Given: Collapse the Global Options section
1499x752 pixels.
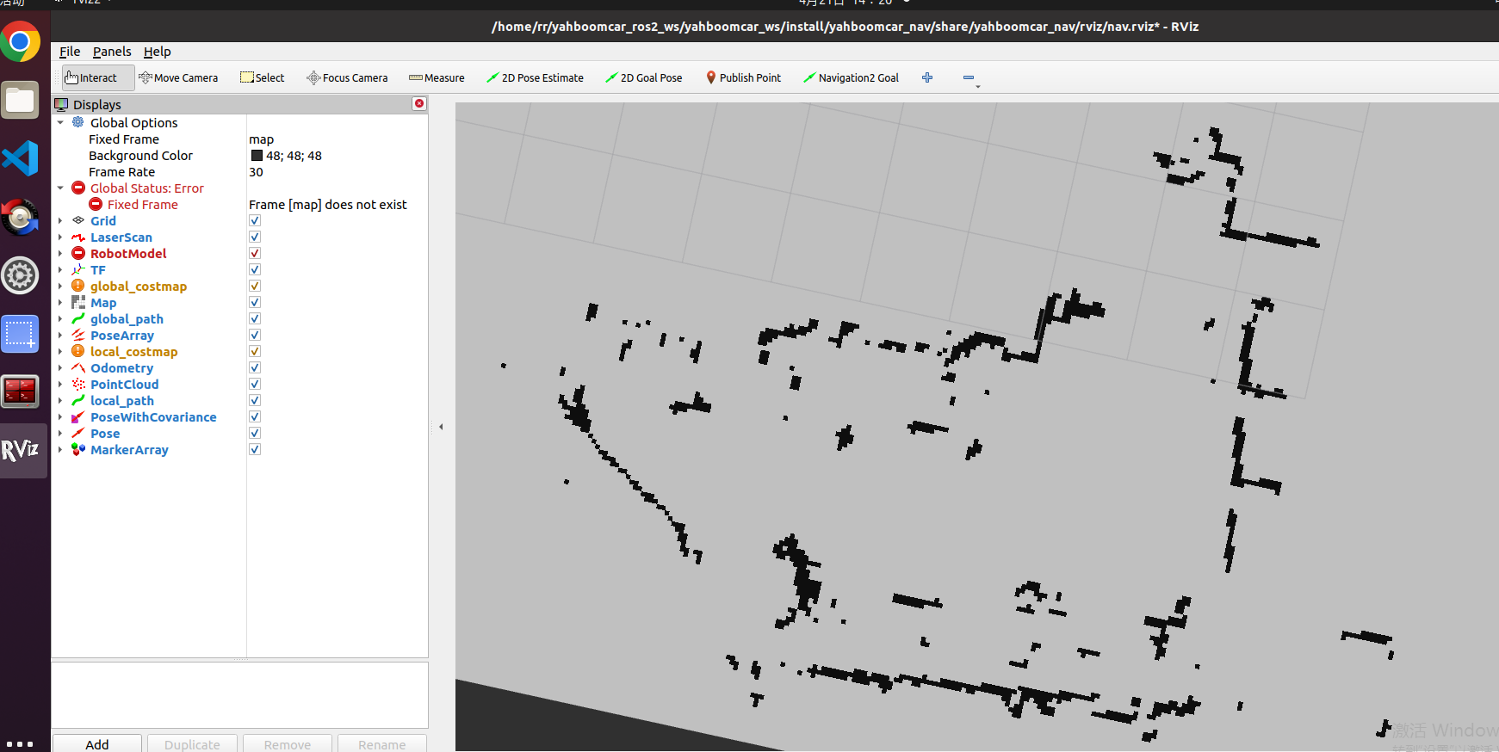Looking at the screenshot, I should click(x=60, y=122).
